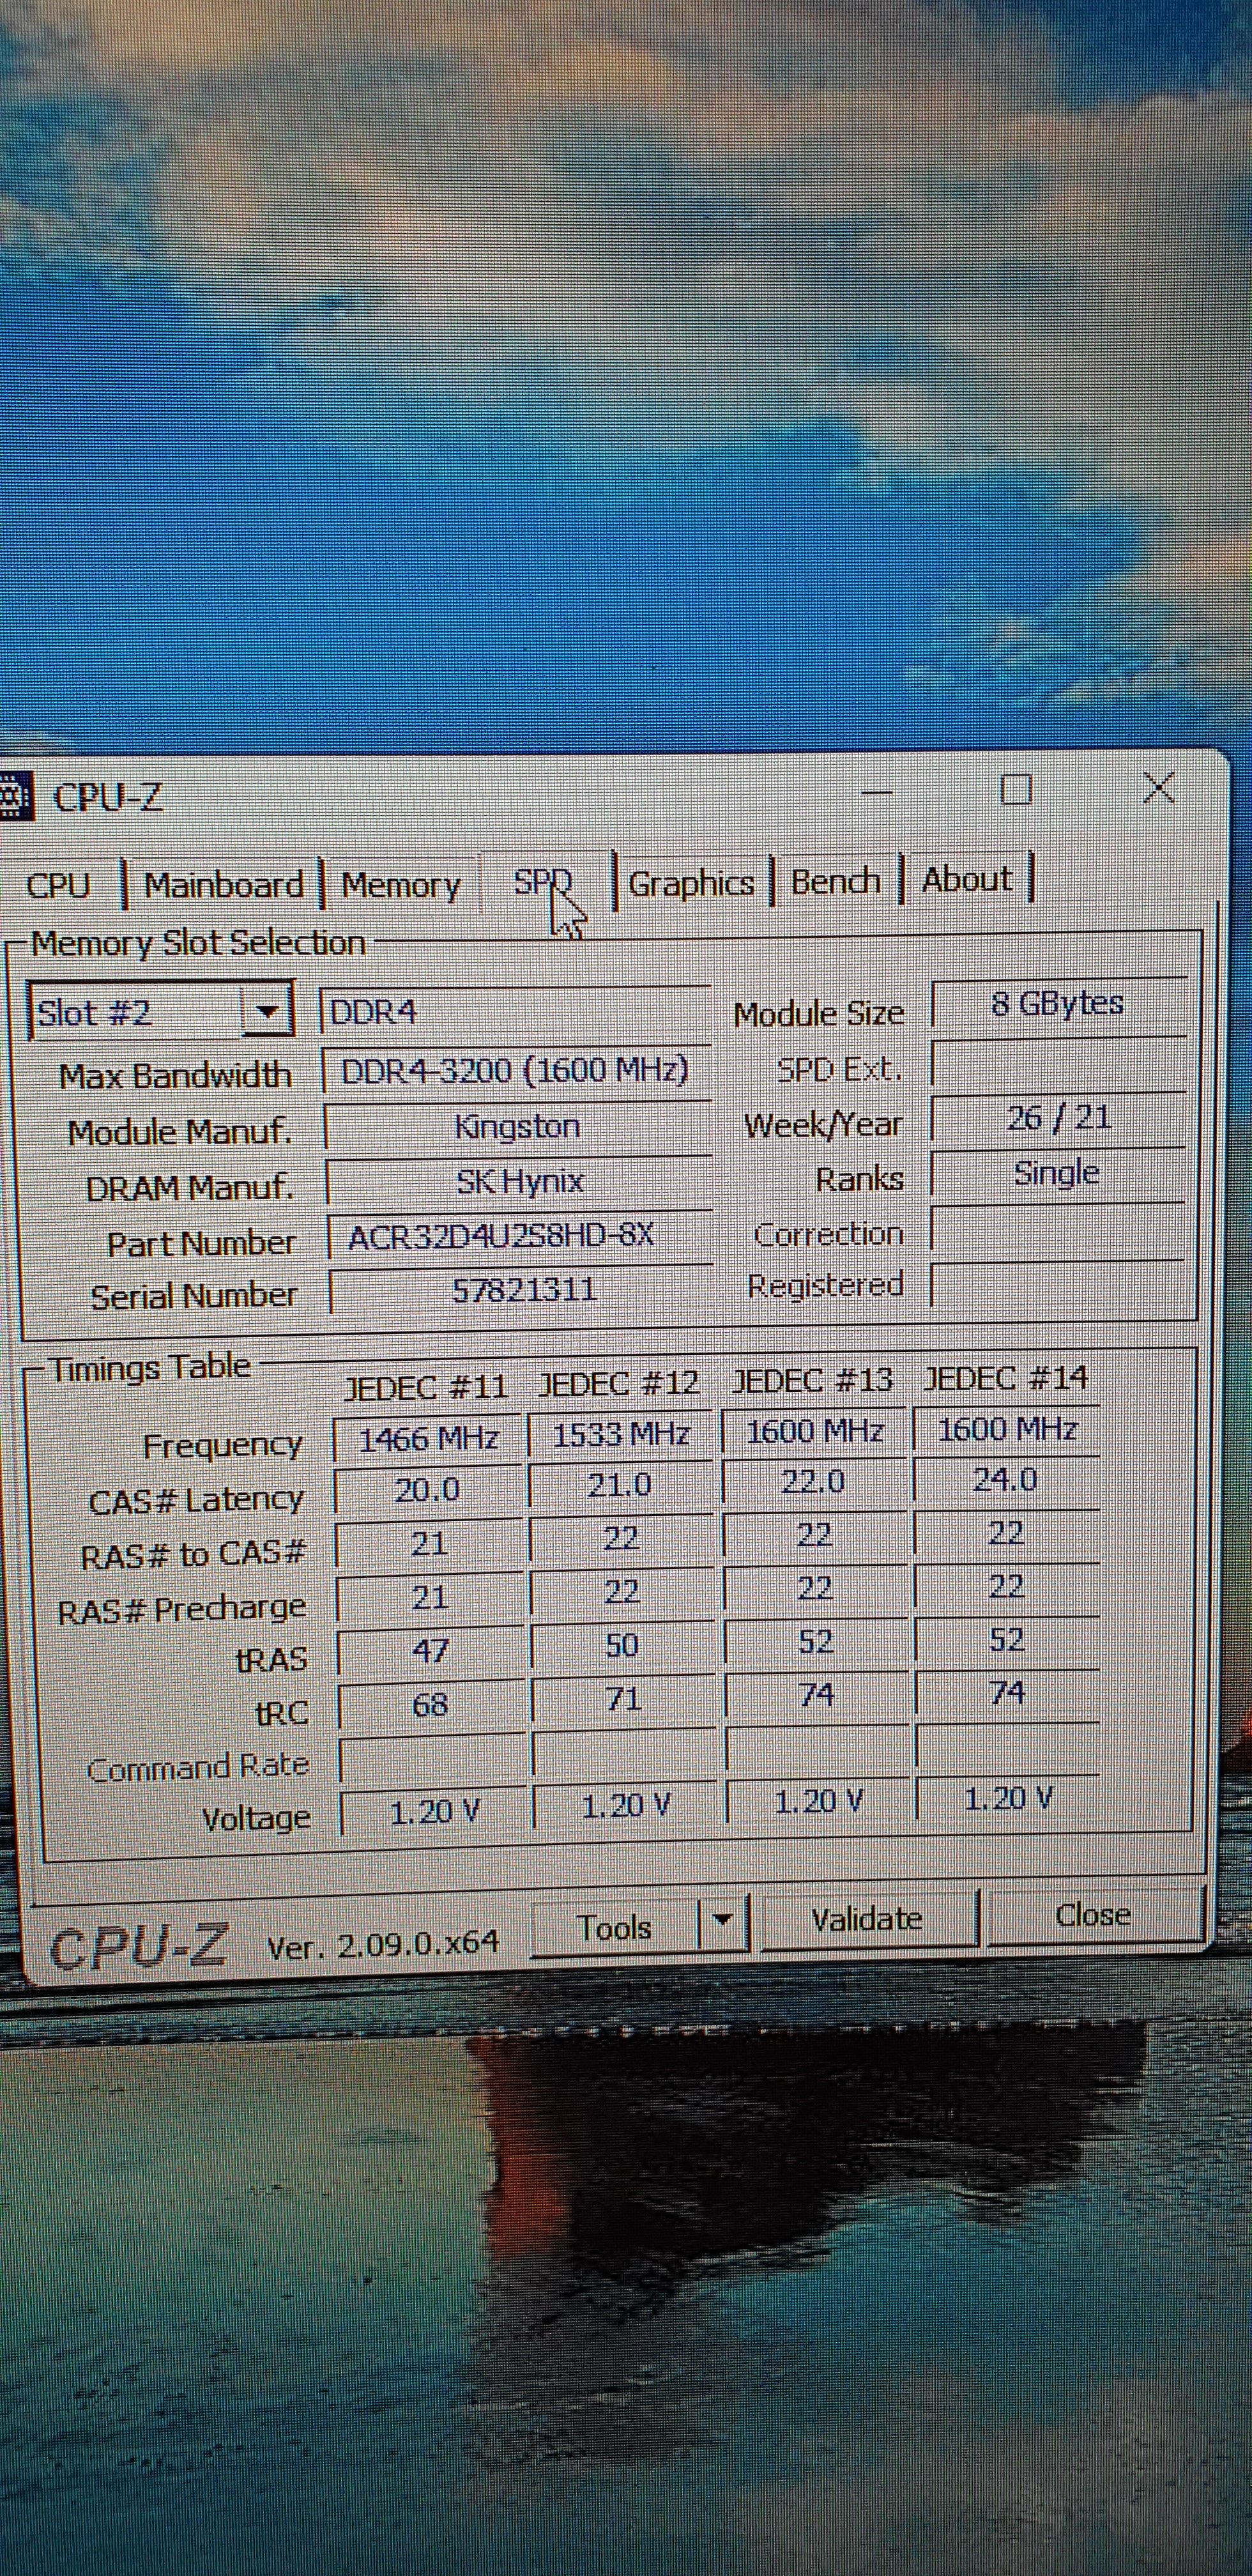Image resolution: width=1252 pixels, height=2576 pixels.
Task: Switch to the Graphics tab
Action: click(690, 883)
